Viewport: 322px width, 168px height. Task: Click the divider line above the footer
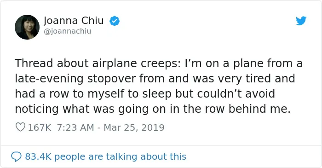tap(161, 146)
